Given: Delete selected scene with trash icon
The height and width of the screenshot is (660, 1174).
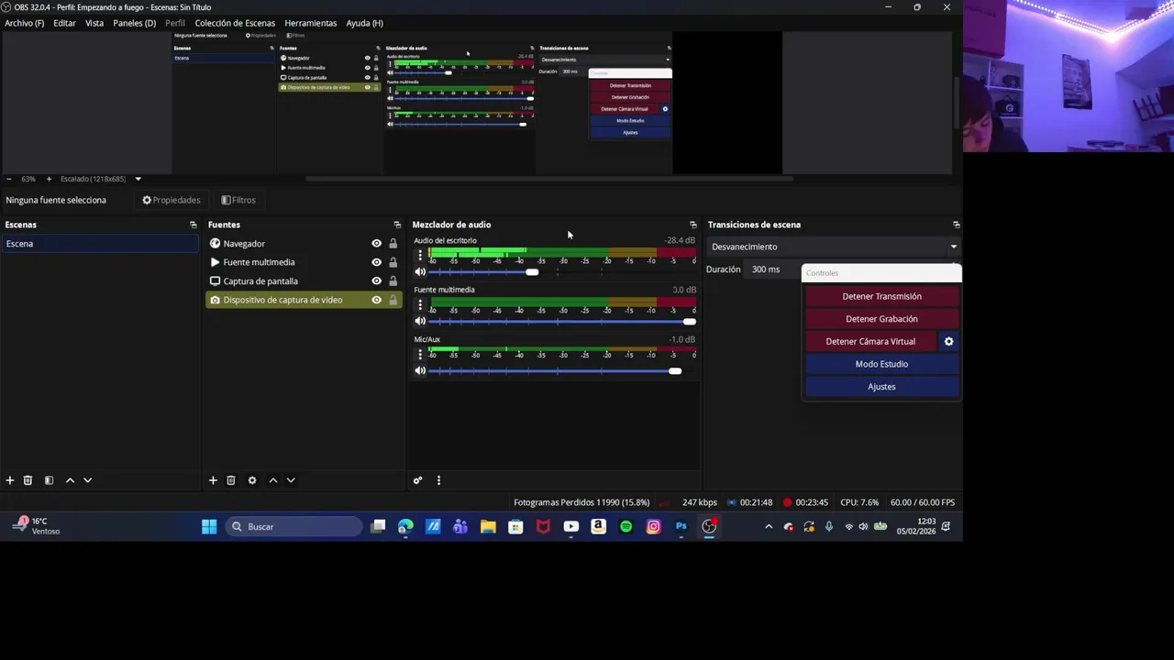Looking at the screenshot, I should pyautogui.click(x=28, y=480).
